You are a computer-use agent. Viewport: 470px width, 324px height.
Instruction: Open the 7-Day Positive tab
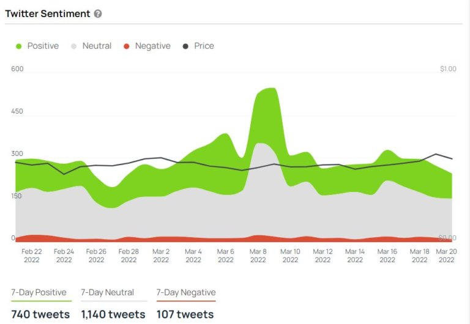click(39, 292)
